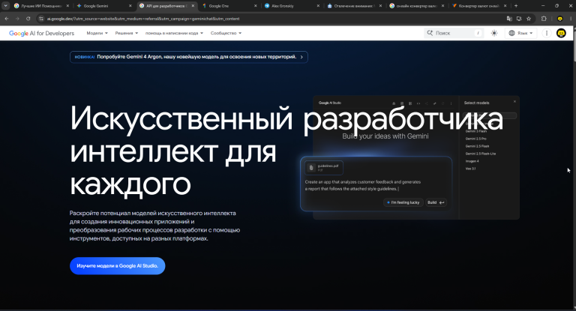Image resolution: width=576 pixels, height=311 pixels.
Task: Select 'Gemini 2.5 Flash-Lite' in models list
Action: [x=481, y=154]
